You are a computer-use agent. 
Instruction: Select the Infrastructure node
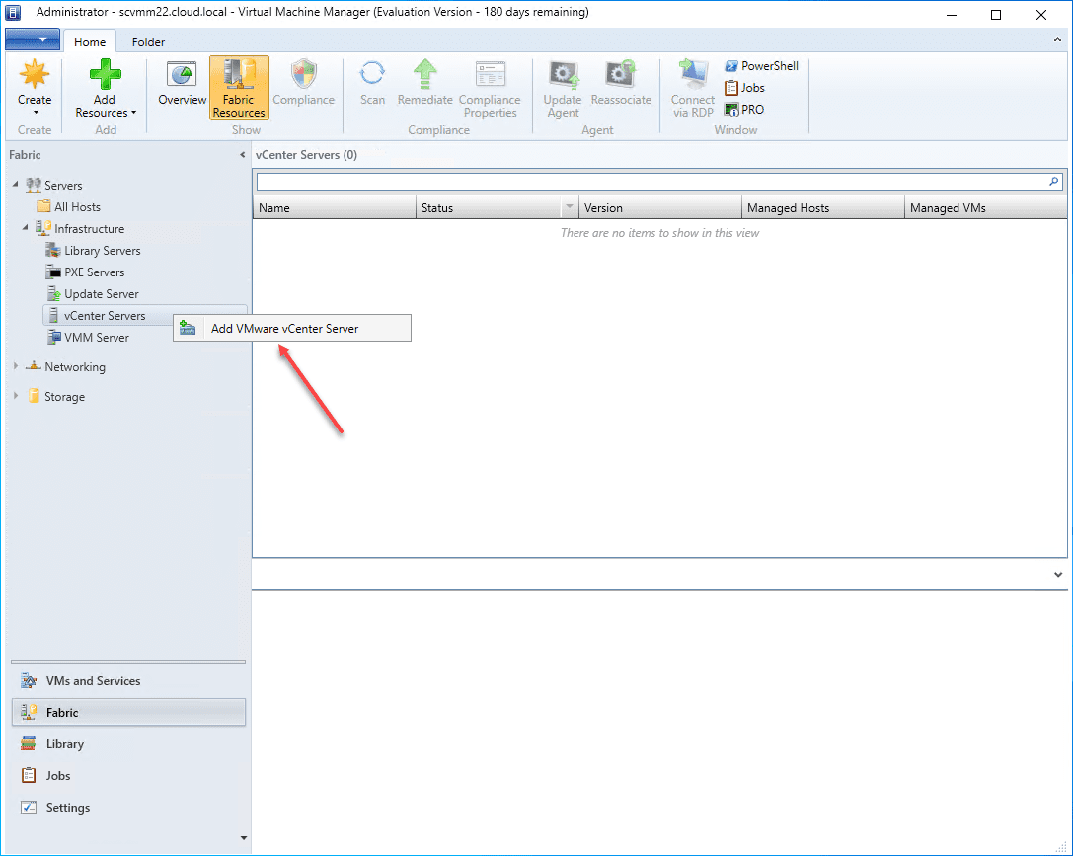pyautogui.click(x=80, y=228)
